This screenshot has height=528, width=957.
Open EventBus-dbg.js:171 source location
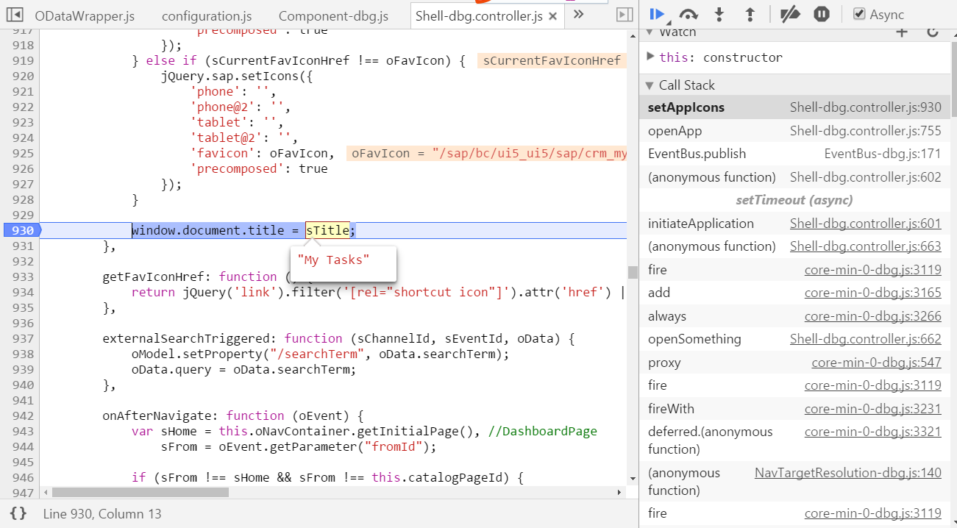pyautogui.click(x=883, y=154)
